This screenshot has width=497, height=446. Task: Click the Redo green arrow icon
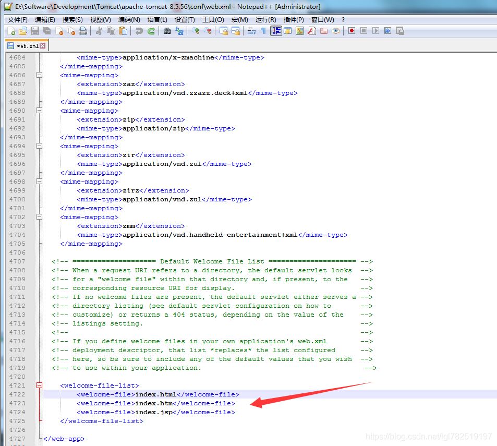151,31
